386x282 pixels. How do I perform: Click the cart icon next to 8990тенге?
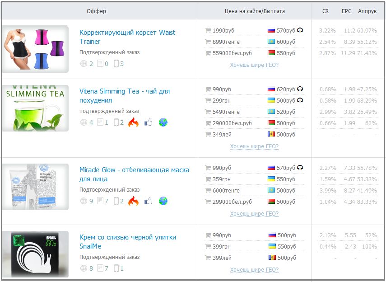(x=208, y=42)
